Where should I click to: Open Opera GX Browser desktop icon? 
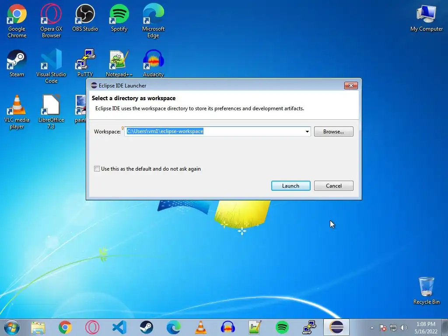click(51, 21)
